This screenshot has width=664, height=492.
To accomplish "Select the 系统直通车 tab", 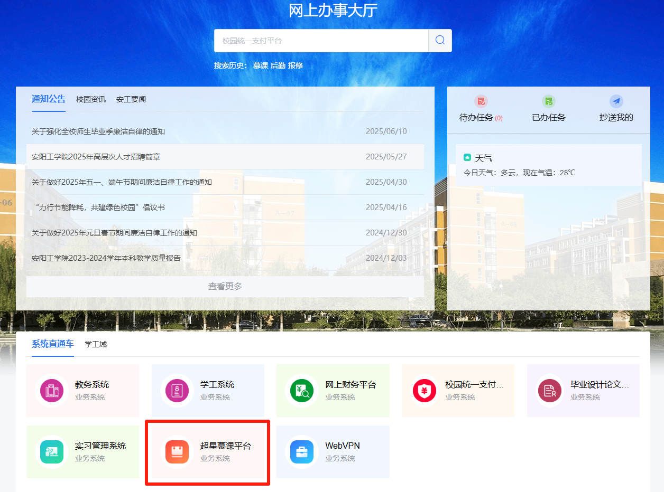I will click(53, 344).
